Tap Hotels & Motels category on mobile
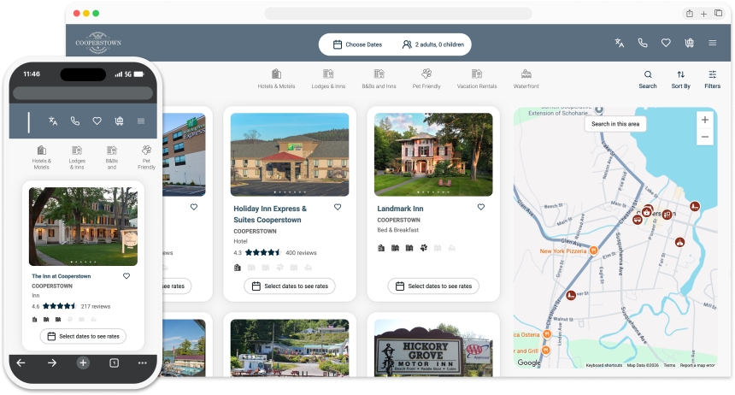This screenshot has height=395, width=735. point(42,157)
